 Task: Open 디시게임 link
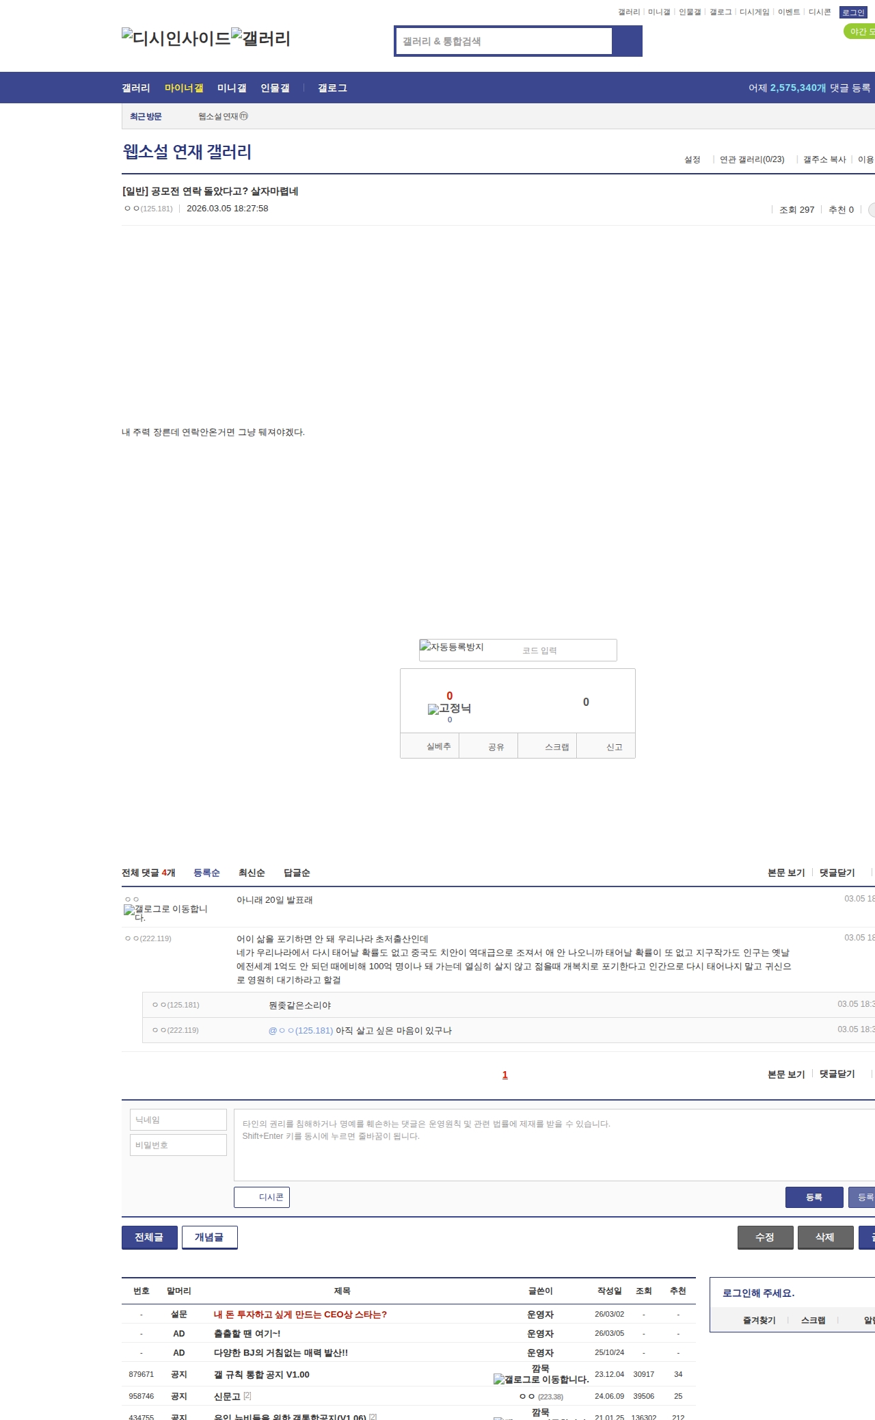(x=754, y=12)
